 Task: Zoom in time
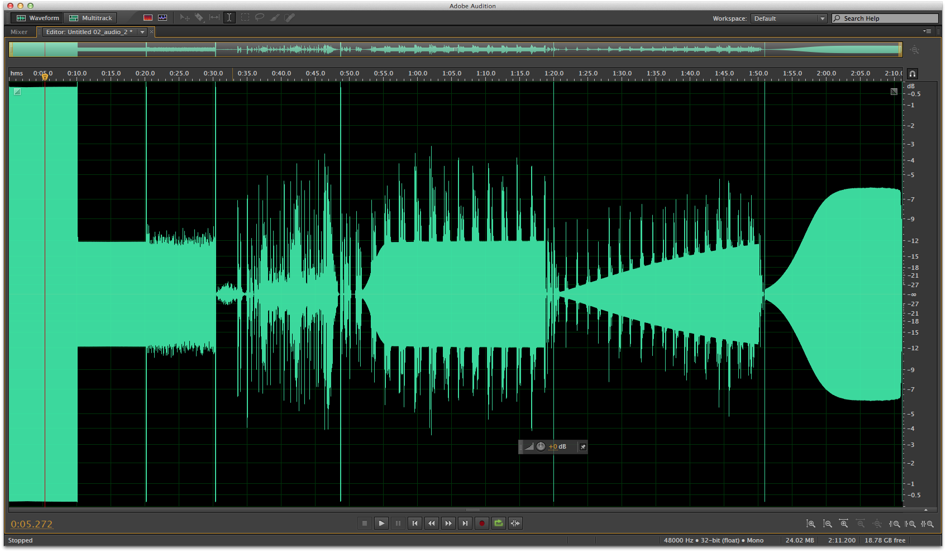(x=844, y=524)
